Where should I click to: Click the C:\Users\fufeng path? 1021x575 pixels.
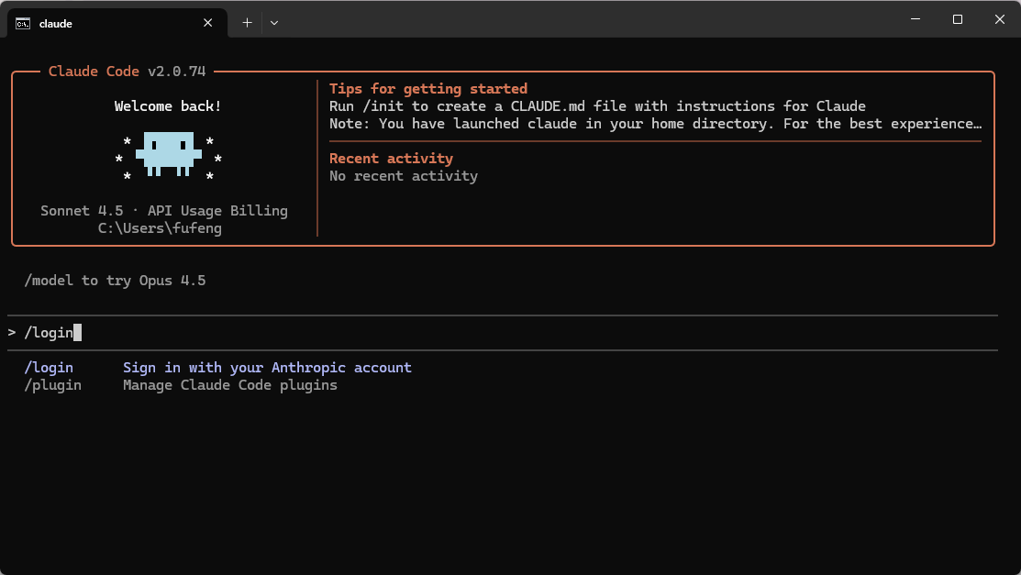tap(160, 228)
